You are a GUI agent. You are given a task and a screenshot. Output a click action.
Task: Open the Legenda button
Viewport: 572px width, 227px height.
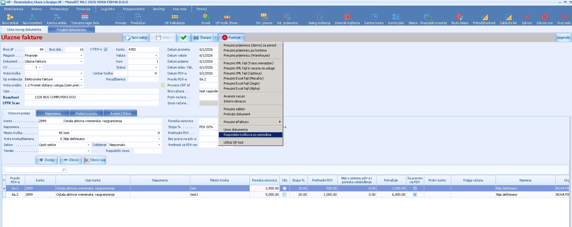[563, 38]
